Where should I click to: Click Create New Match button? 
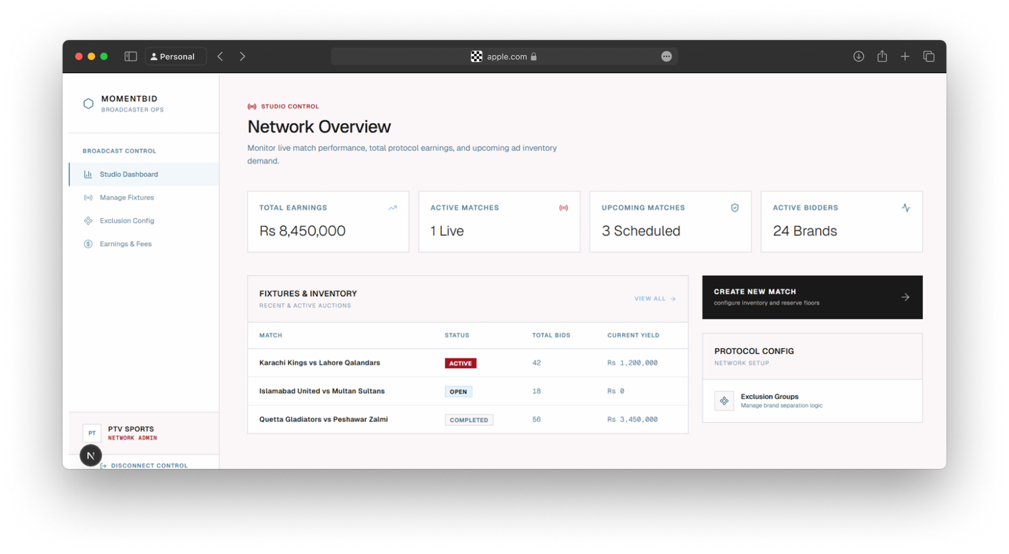[x=812, y=297]
